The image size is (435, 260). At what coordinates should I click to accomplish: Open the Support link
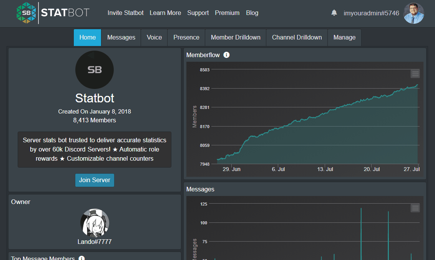pos(198,13)
